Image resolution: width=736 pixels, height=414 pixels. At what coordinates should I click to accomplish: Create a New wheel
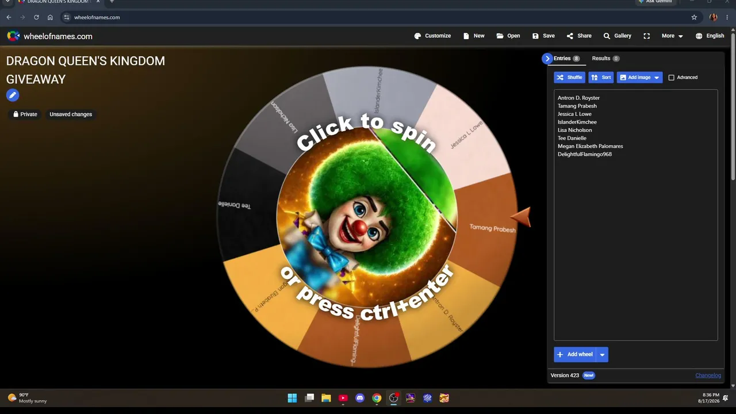tap(474, 36)
